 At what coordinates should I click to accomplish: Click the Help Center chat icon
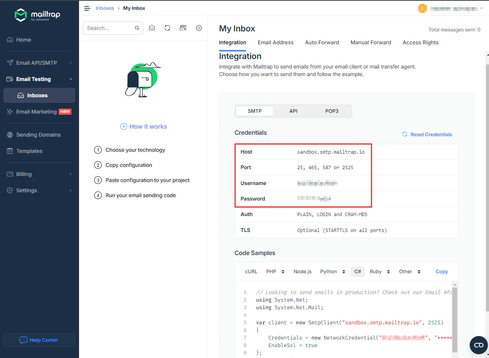pyautogui.click(x=23, y=340)
